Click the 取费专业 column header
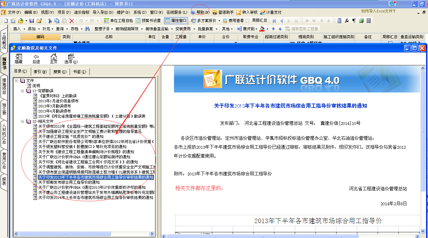 click(x=250, y=37)
